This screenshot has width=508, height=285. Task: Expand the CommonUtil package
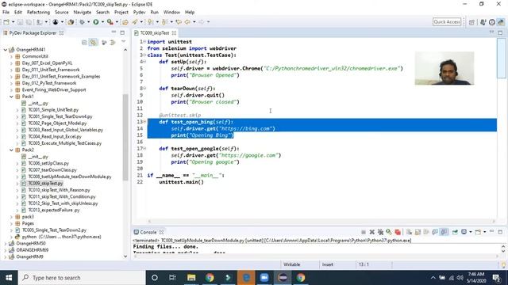(11, 56)
